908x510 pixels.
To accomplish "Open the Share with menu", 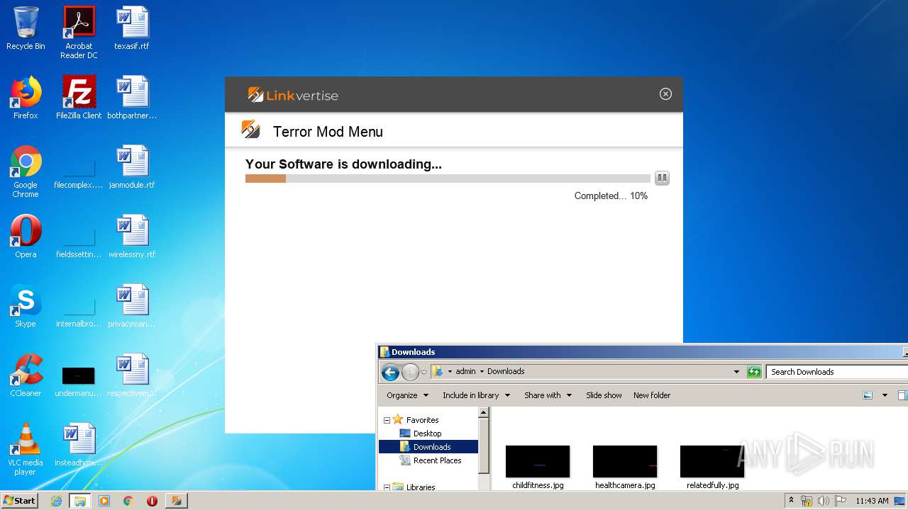I will (547, 395).
